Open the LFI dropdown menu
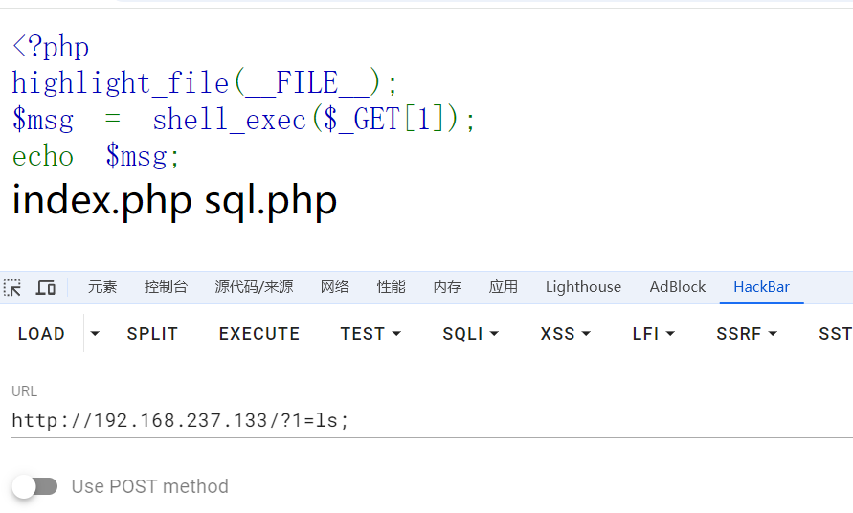The image size is (853, 513). (654, 334)
